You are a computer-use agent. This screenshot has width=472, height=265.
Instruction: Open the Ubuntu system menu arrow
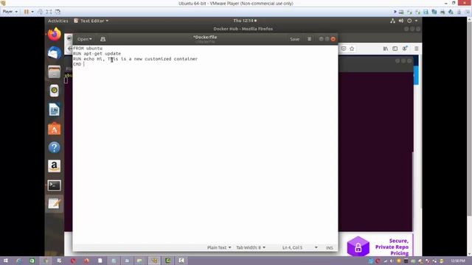pyautogui.click(x=416, y=21)
